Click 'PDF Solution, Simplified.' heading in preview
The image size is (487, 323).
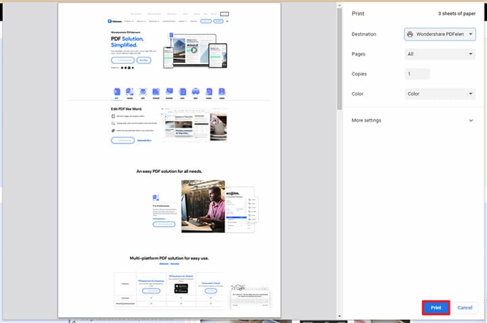pos(127,42)
